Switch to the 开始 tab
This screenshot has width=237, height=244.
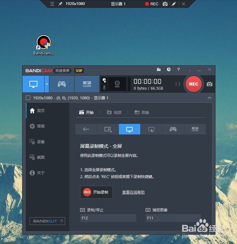[86, 112]
